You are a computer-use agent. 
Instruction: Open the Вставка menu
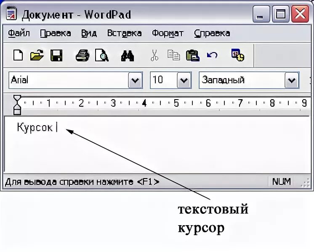[124, 33]
